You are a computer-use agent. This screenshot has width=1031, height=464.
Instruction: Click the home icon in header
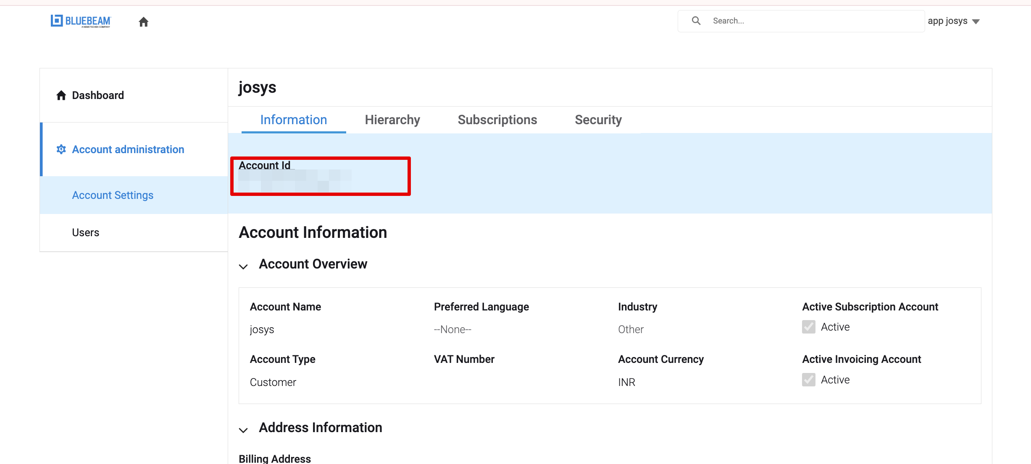[143, 22]
